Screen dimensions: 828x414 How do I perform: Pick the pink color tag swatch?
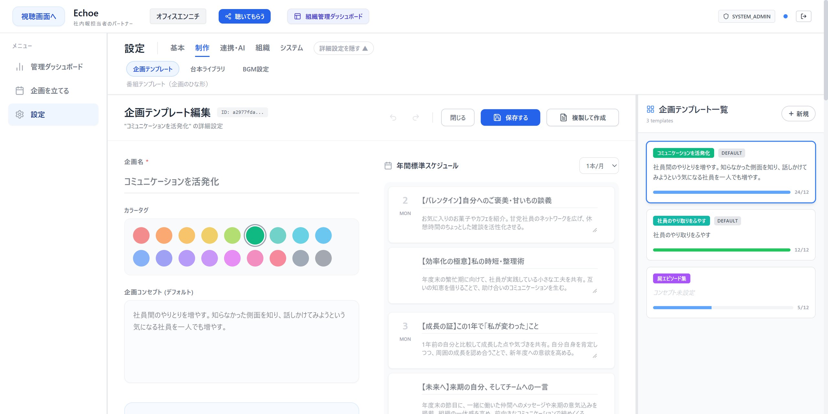tap(255, 258)
